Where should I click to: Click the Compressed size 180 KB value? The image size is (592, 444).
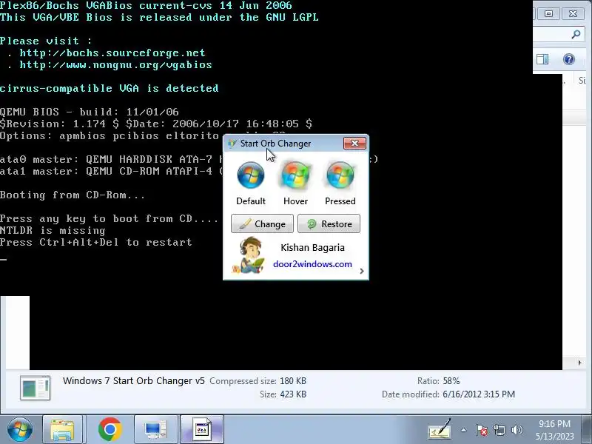(x=293, y=381)
